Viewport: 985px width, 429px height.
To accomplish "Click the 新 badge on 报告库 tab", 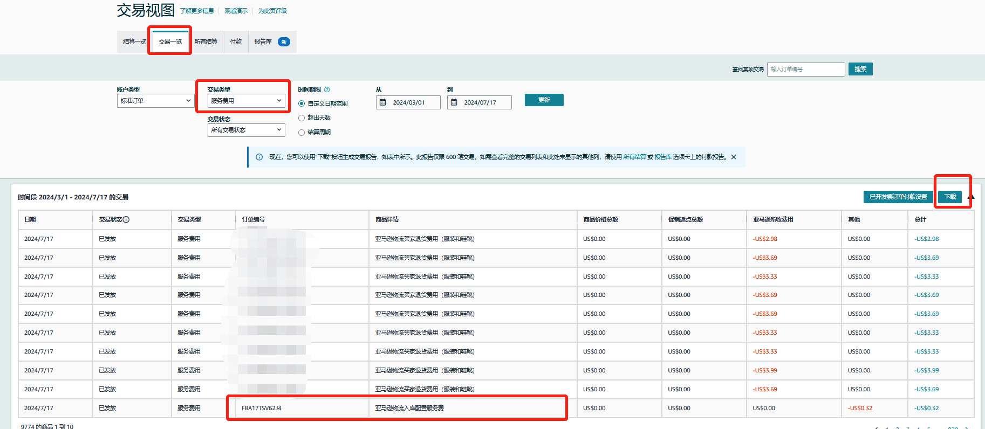I will (284, 42).
